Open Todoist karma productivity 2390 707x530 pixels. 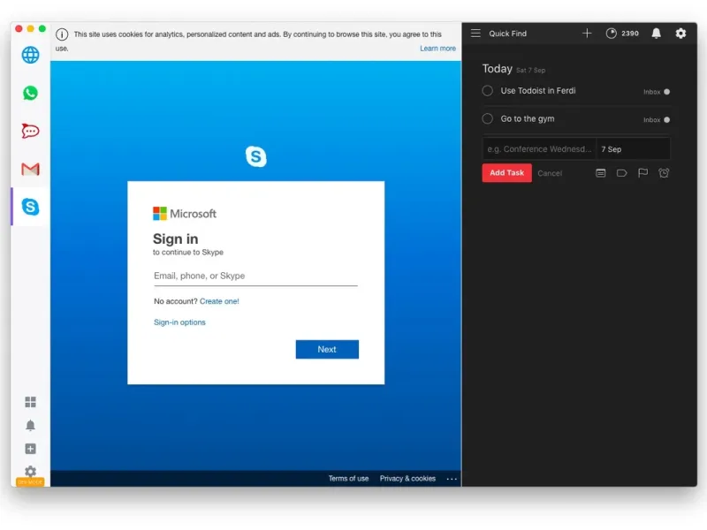[x=622, y=34]
